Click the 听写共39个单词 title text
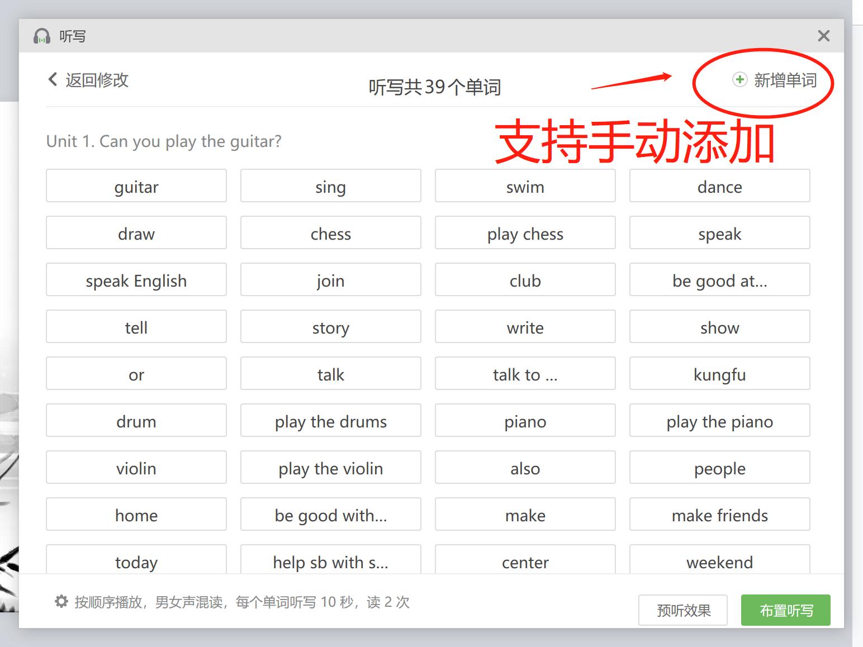This screenshot has width=863, height=647. point(434,87)
